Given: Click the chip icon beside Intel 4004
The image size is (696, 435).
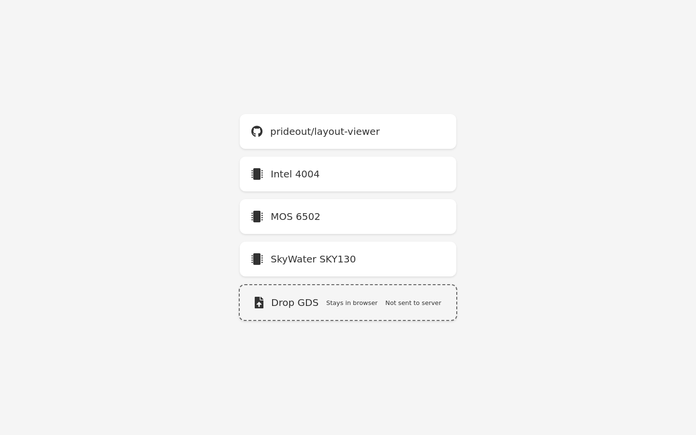Looking at the screenshot, I should [257, 174].
